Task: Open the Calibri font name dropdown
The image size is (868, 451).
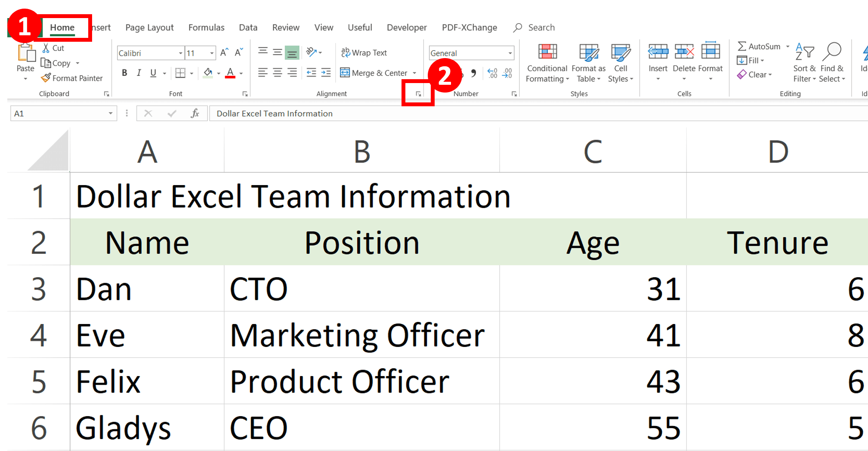Action: click(x=181, y=53)
